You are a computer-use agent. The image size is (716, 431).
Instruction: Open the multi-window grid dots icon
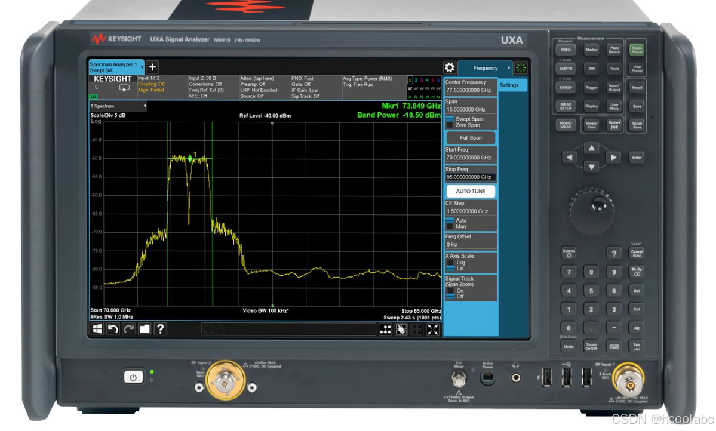pos(385,330)
